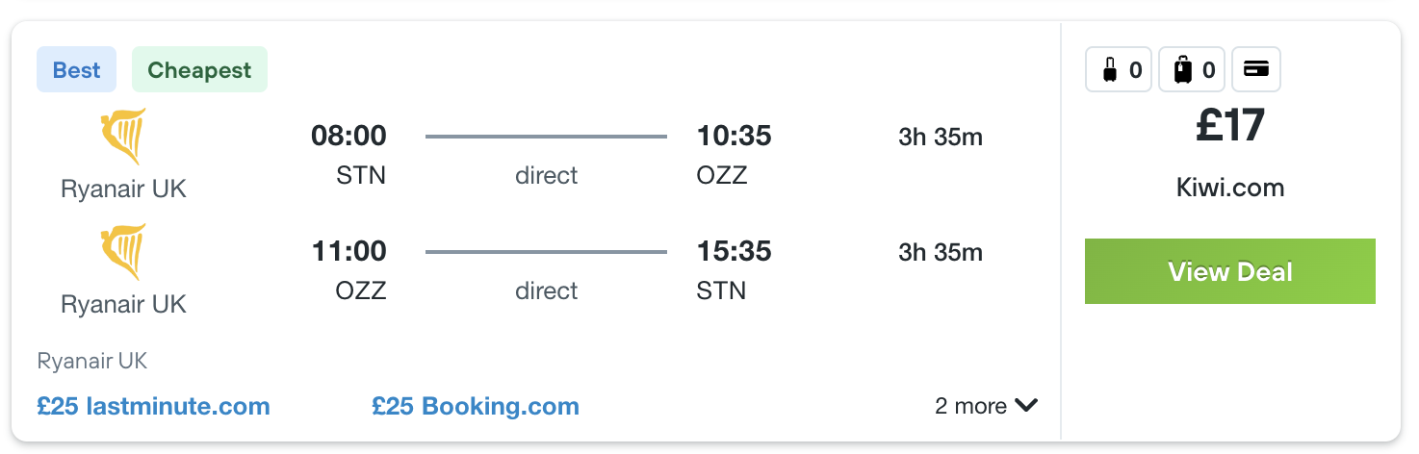Expand the '2 more' providers chevron
The height and width of the screenshot is (454, 1419).
point(1026,406)
